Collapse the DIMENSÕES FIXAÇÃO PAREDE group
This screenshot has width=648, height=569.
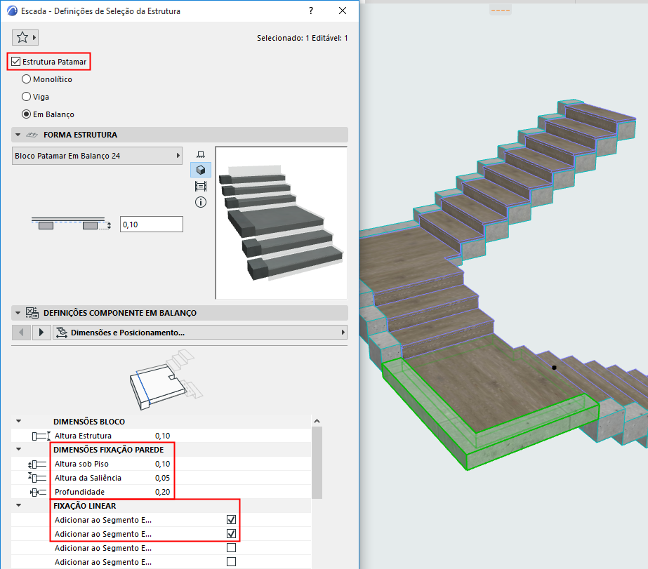pos(18,450)
